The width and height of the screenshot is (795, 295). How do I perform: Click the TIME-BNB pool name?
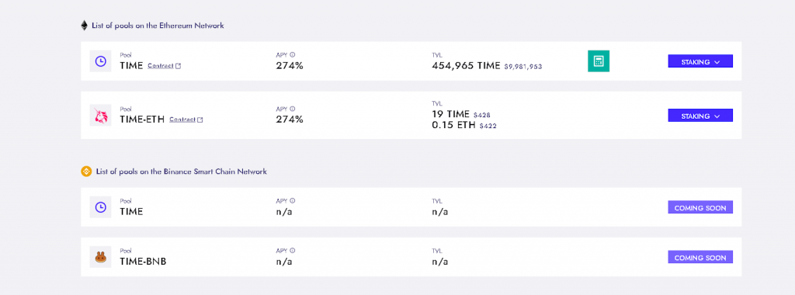pos(143,262)
